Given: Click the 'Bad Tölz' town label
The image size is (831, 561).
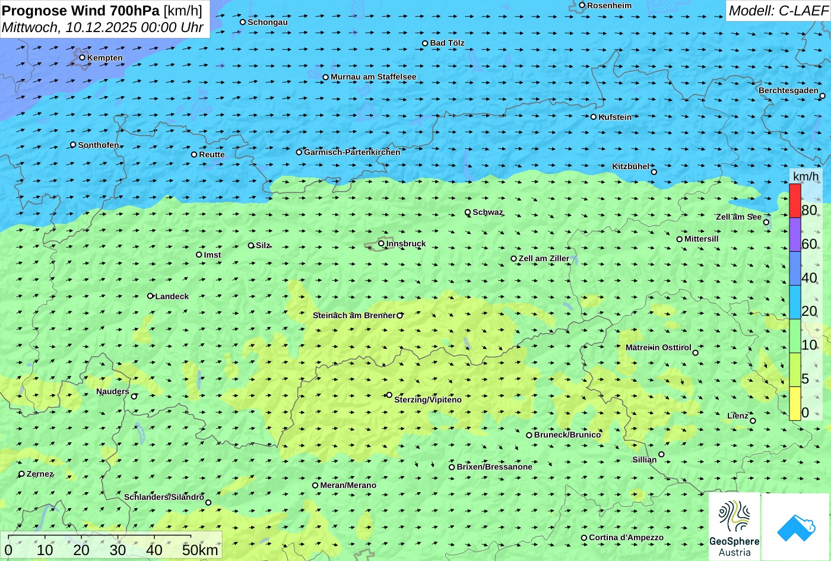Looking at the screenshot, I should (448, 43).
